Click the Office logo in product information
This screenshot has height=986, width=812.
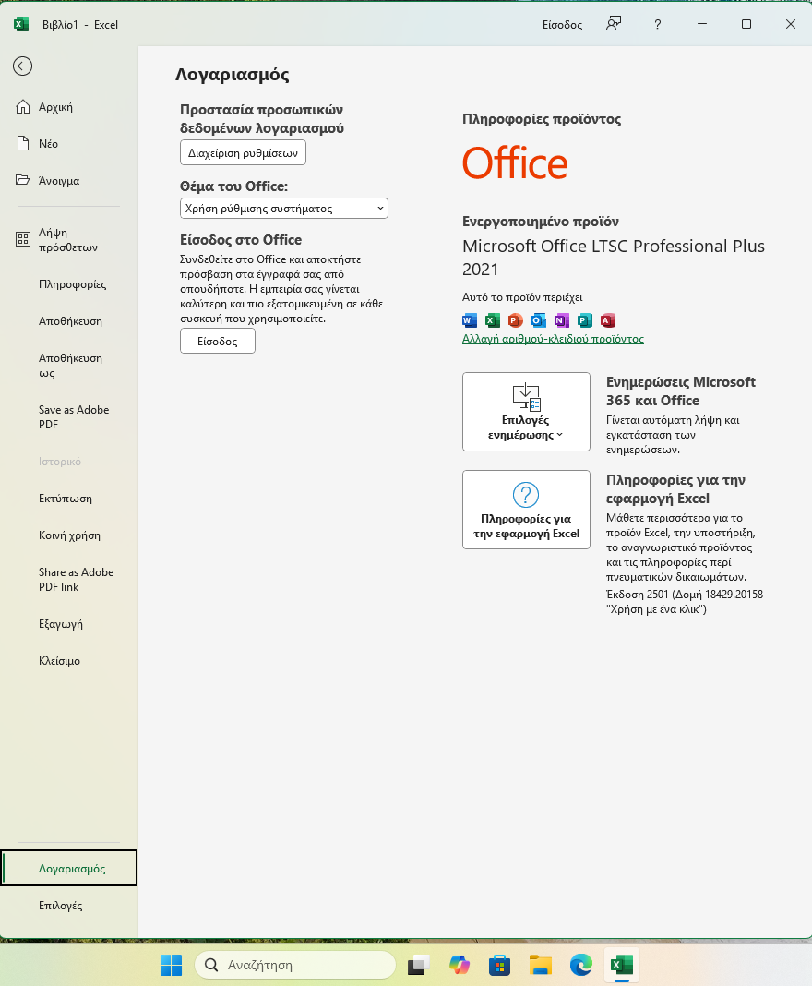click(x=516, y=163)
